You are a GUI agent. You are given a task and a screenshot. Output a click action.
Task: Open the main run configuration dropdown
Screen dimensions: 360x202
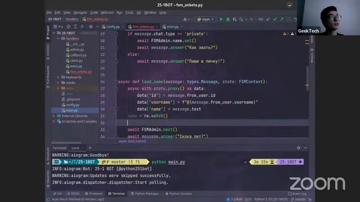[x=205, y=20]
